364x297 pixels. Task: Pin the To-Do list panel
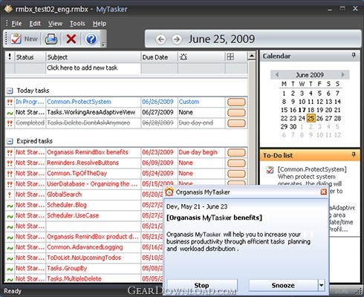tap(354, 154)
